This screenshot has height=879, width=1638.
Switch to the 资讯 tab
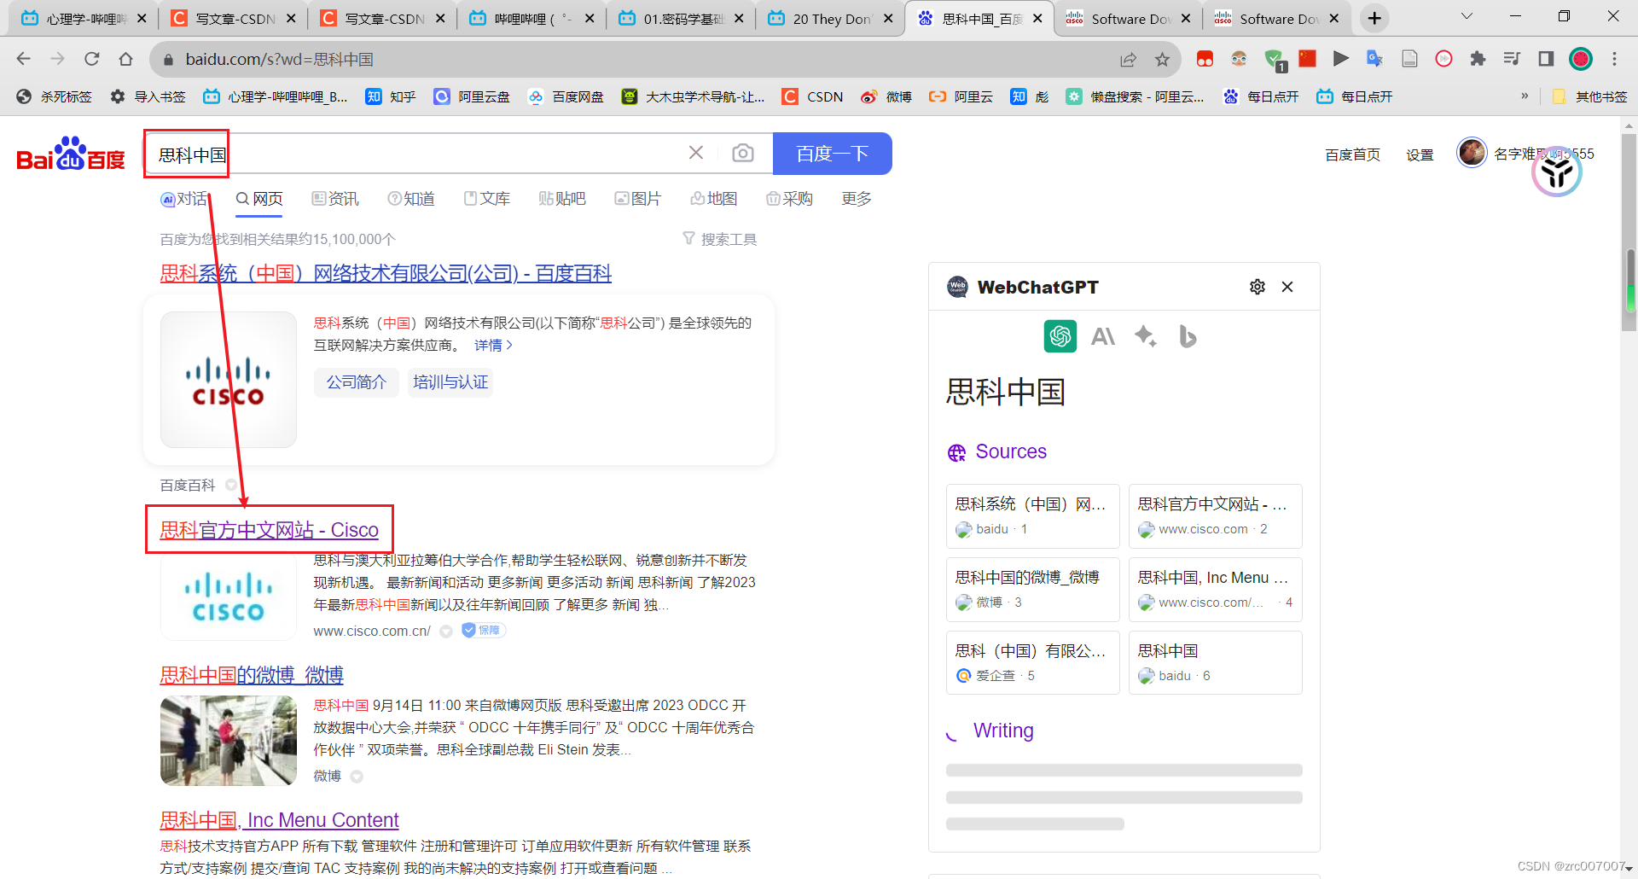coord(335,199)
